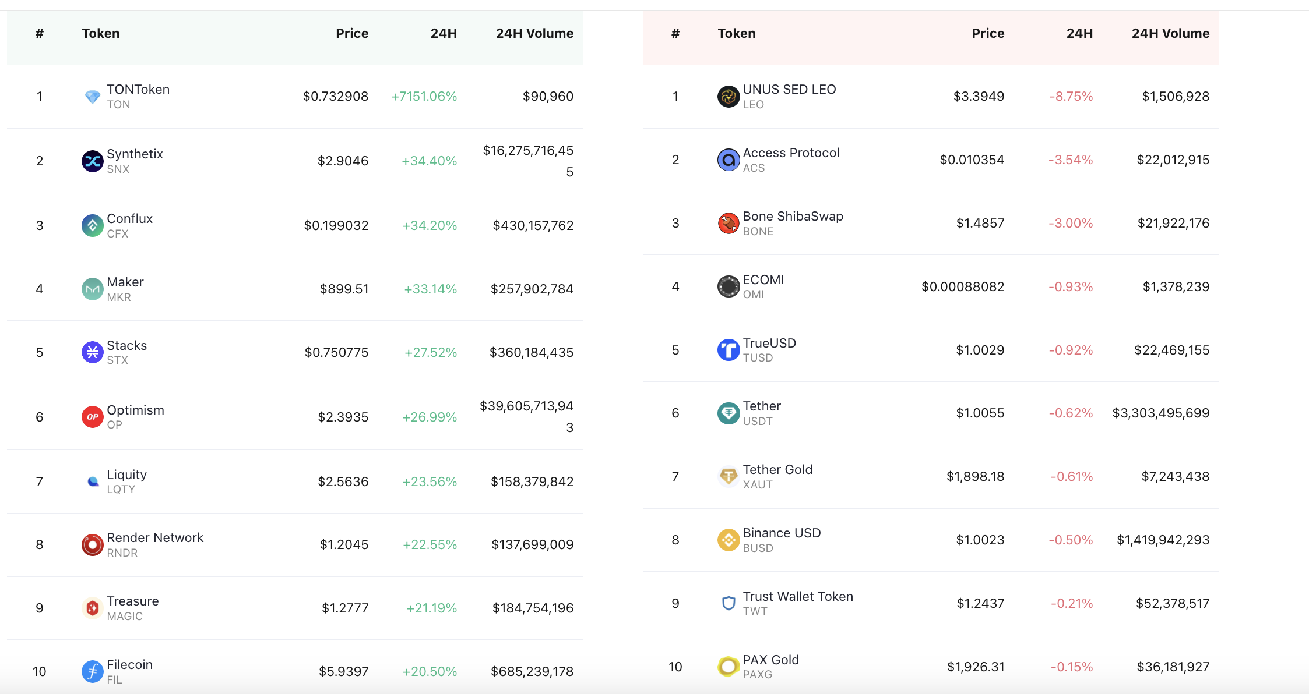Click the Trust Wallet Token shield icon
This screenshot has height=694, width=1309.
(729, 603)
